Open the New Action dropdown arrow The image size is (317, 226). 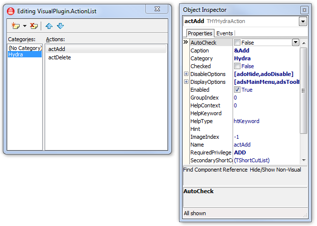(x=25, y=26)
